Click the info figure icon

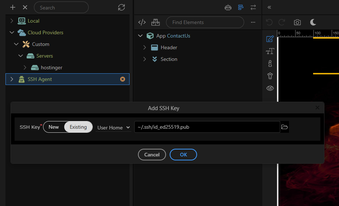[x=270, y=63]
